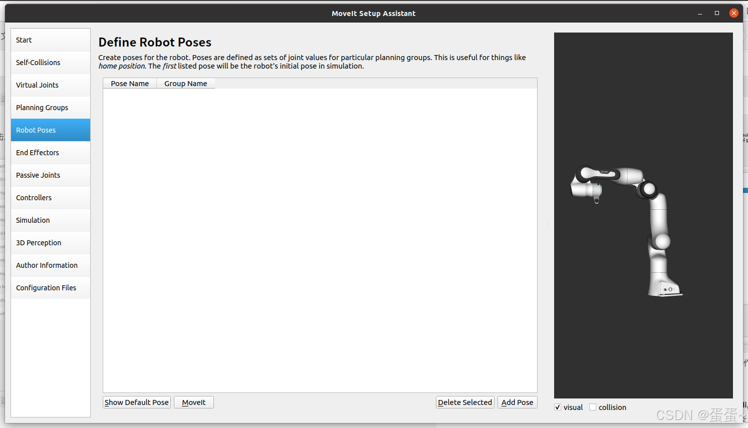Maximize the MoveIt Setup Assistant window
This screenshot has width=748, height=428.
pyautogui.click(x=717, y=14)
